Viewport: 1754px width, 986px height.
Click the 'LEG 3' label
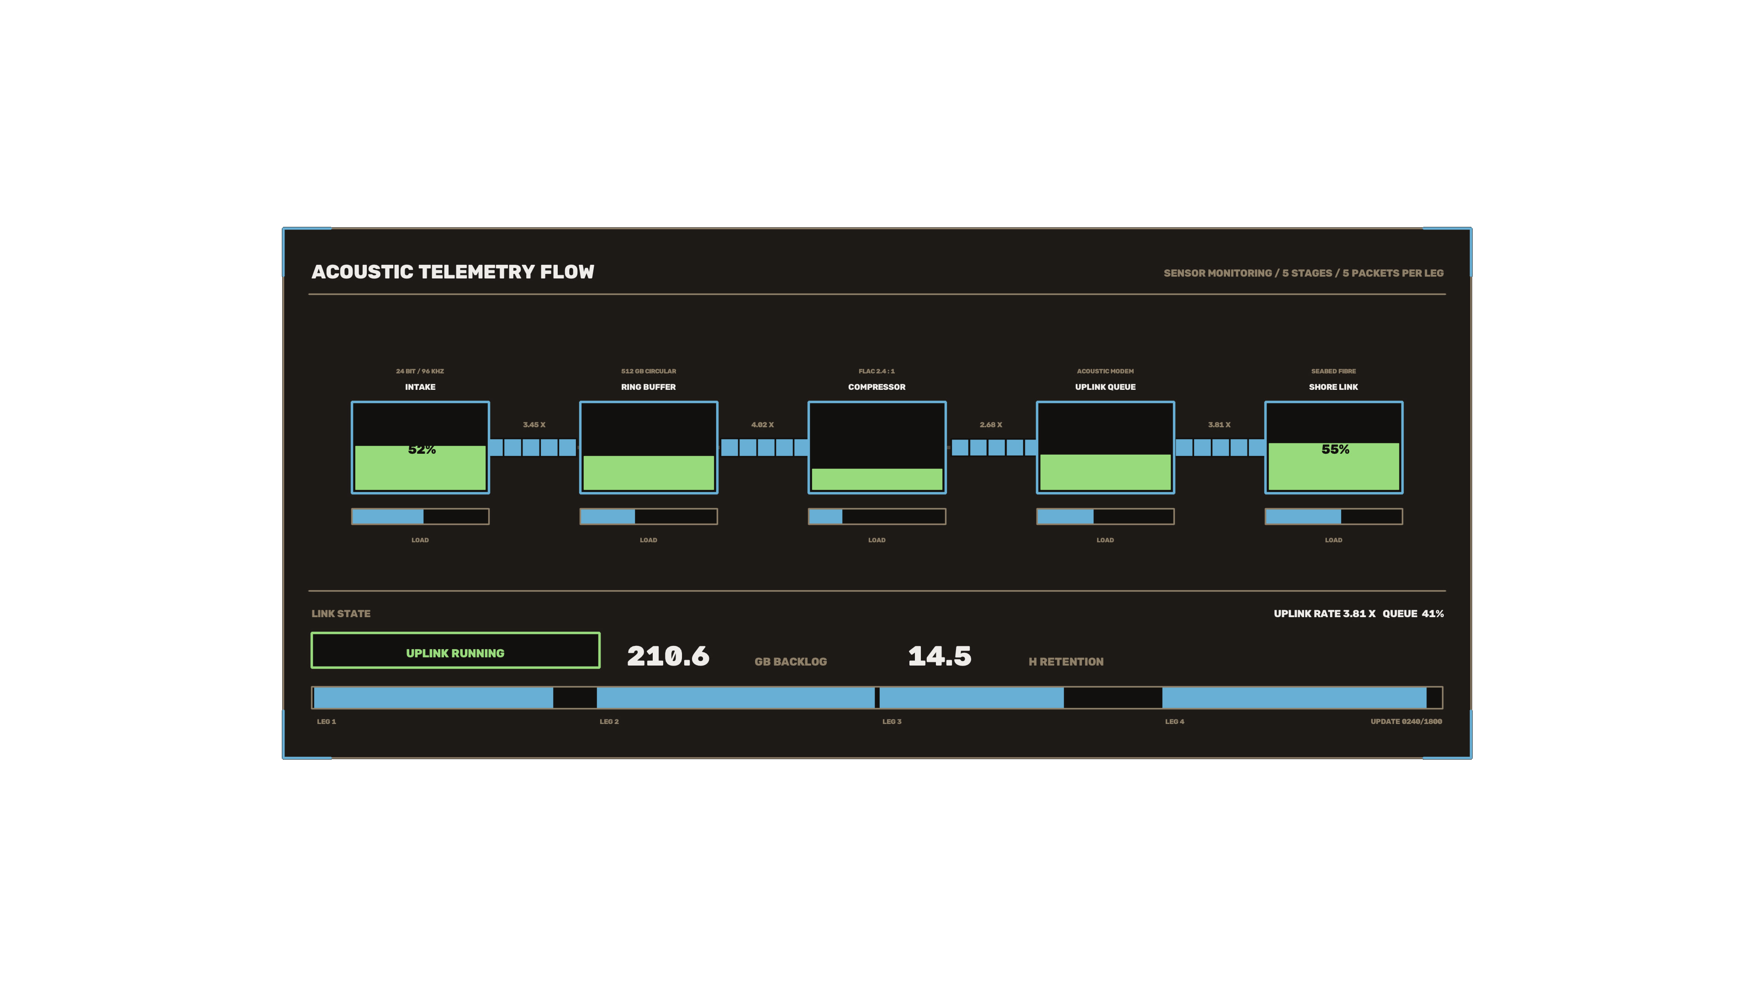pos(891,721)
